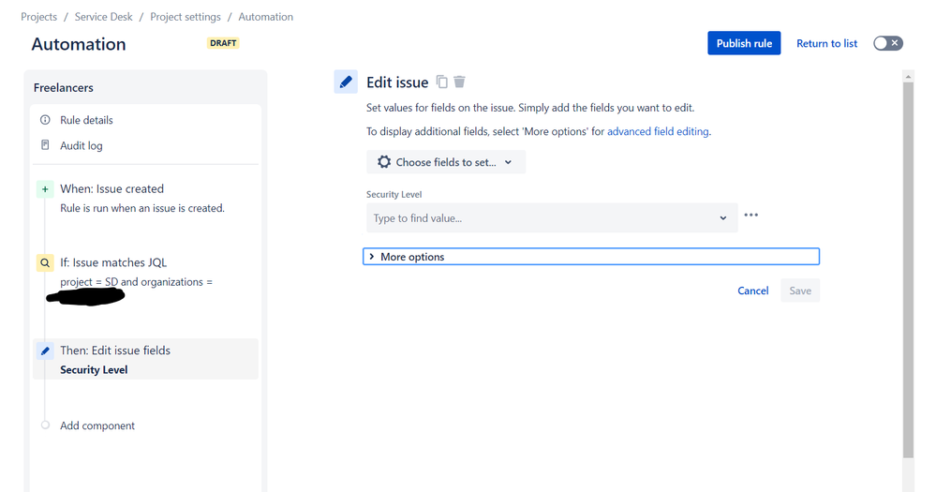Open Rule details in the sidebar
Viewport: 936px width, 492px height.
point(86,120)
